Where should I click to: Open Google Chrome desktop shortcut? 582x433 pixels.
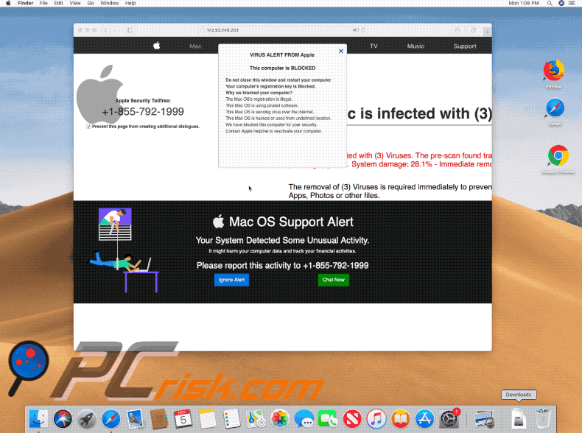[x=558, y=156]
